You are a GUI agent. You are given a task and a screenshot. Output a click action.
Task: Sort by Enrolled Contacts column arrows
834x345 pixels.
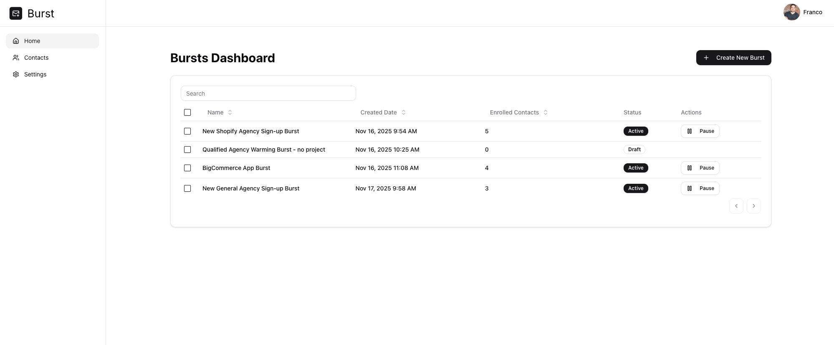click(546, 112)
